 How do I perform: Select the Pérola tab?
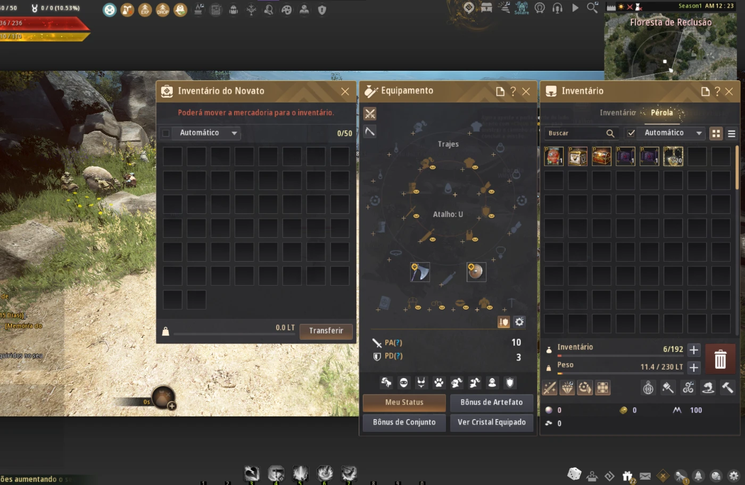click(x=661, y=113)
